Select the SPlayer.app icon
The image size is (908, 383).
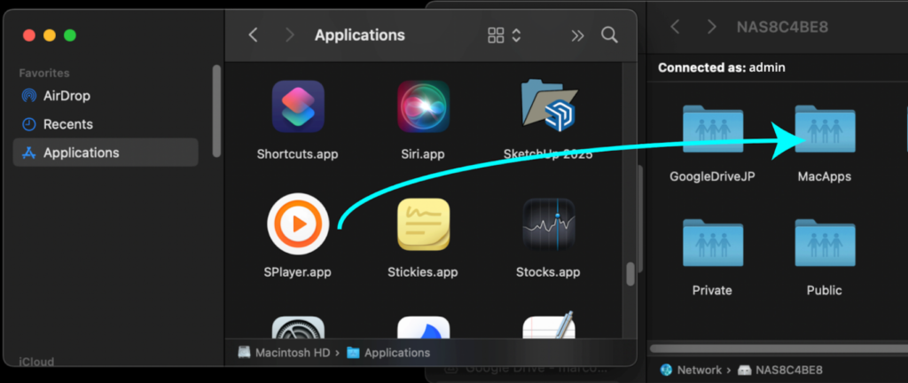click(x=298, y=224)
